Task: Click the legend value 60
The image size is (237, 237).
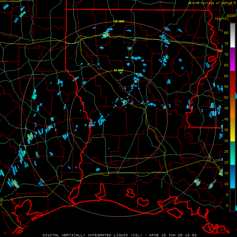Action: (226, 76)
